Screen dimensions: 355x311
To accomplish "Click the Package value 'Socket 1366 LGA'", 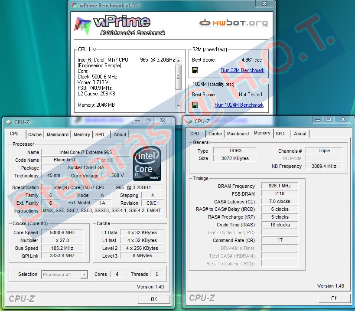I will [x=86, y=167].
